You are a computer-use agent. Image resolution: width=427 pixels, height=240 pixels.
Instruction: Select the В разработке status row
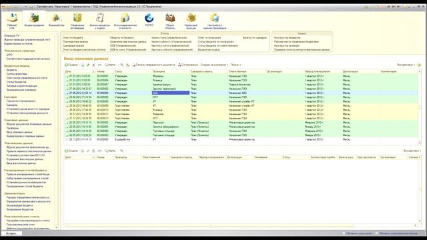coord(241,139)
